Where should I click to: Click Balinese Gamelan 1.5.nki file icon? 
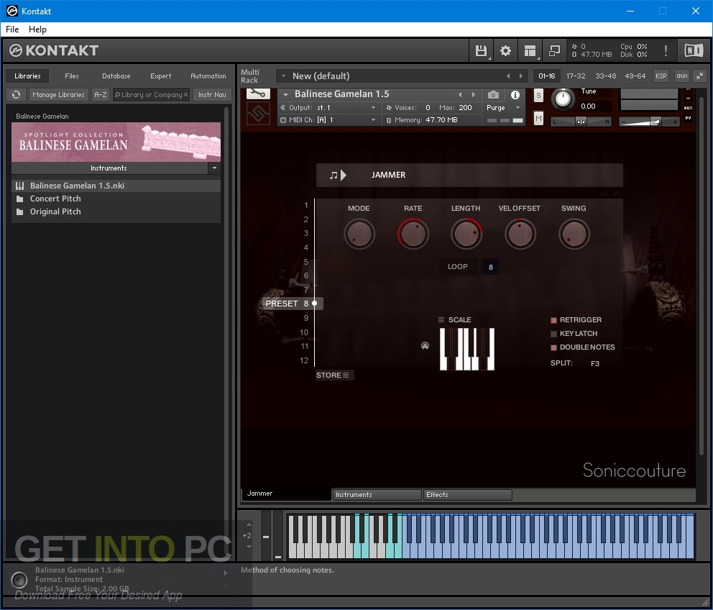coord(20,186)
